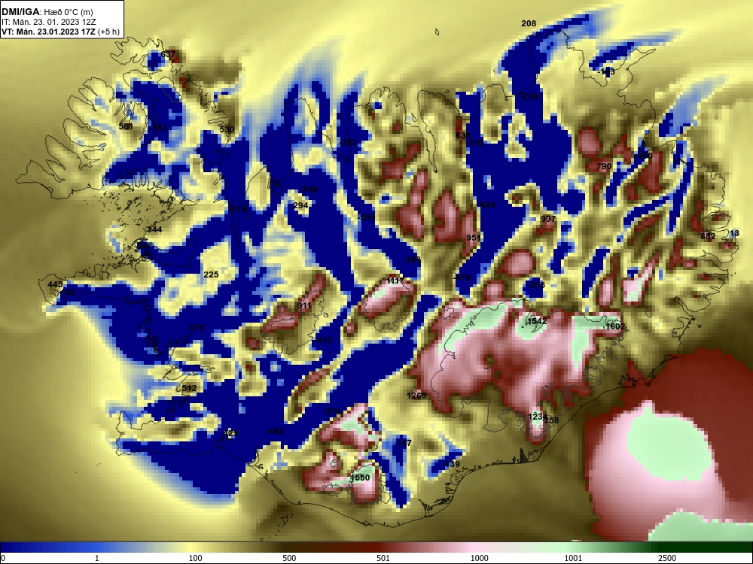
Task: Click the 997 height label
Action: point(548,218)
